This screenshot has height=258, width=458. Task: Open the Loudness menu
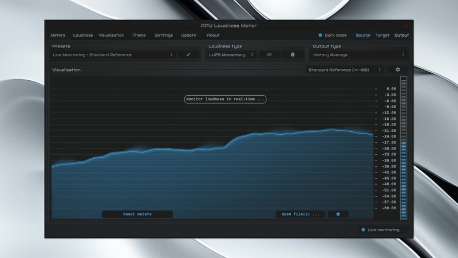[83, 35]
